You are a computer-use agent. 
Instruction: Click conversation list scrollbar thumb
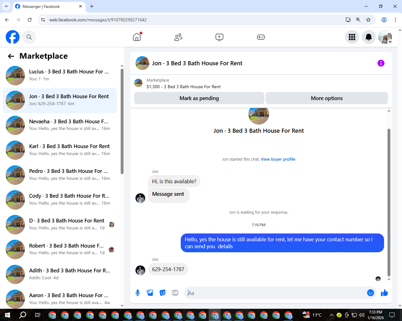tap(122, 121)
